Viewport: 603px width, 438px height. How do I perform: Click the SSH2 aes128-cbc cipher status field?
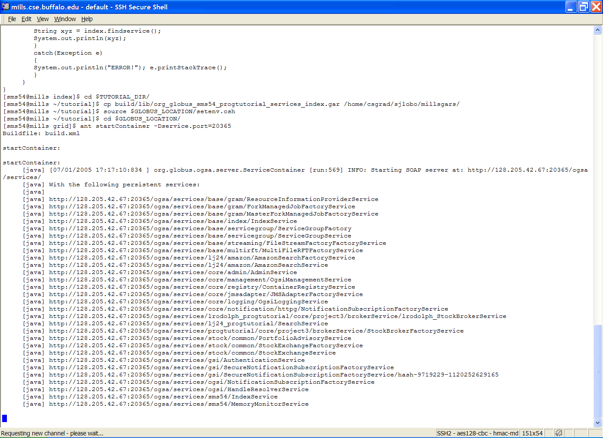pos(477,433)
